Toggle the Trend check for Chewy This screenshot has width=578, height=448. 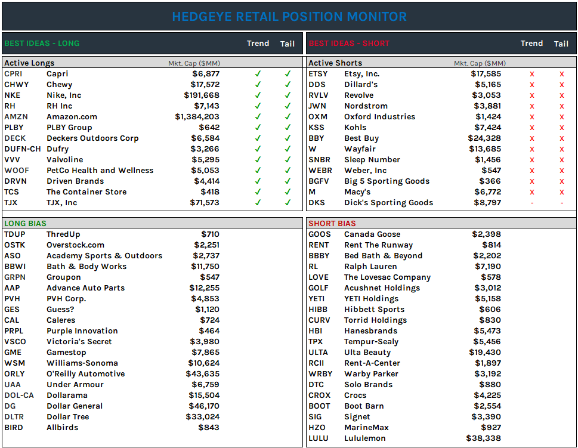pyautogui.click(x=258, y=84)
